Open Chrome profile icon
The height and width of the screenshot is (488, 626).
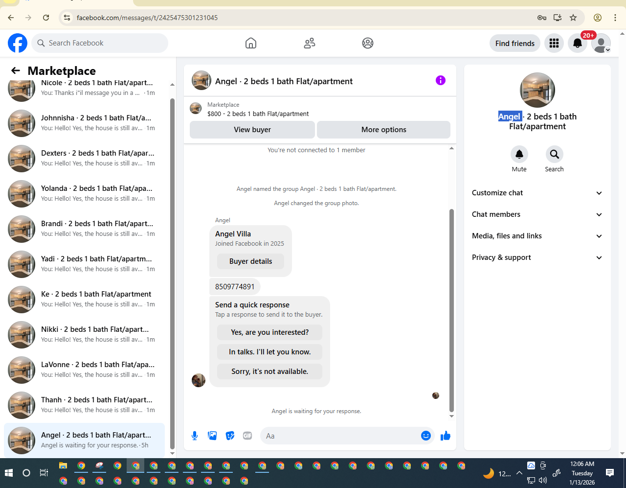(598, 18)
